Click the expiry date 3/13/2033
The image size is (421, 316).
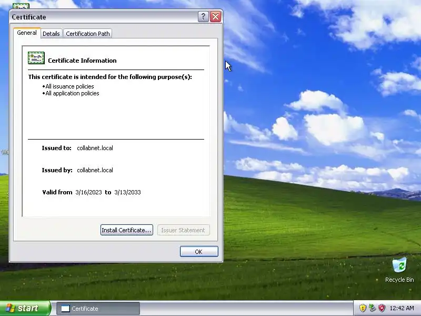click(127, 192)
